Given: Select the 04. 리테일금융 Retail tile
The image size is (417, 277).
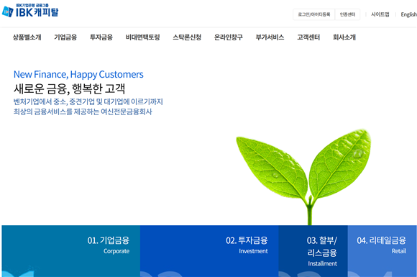Looking at the screenshot, I should pyautogui.click(x=382, y=251).
